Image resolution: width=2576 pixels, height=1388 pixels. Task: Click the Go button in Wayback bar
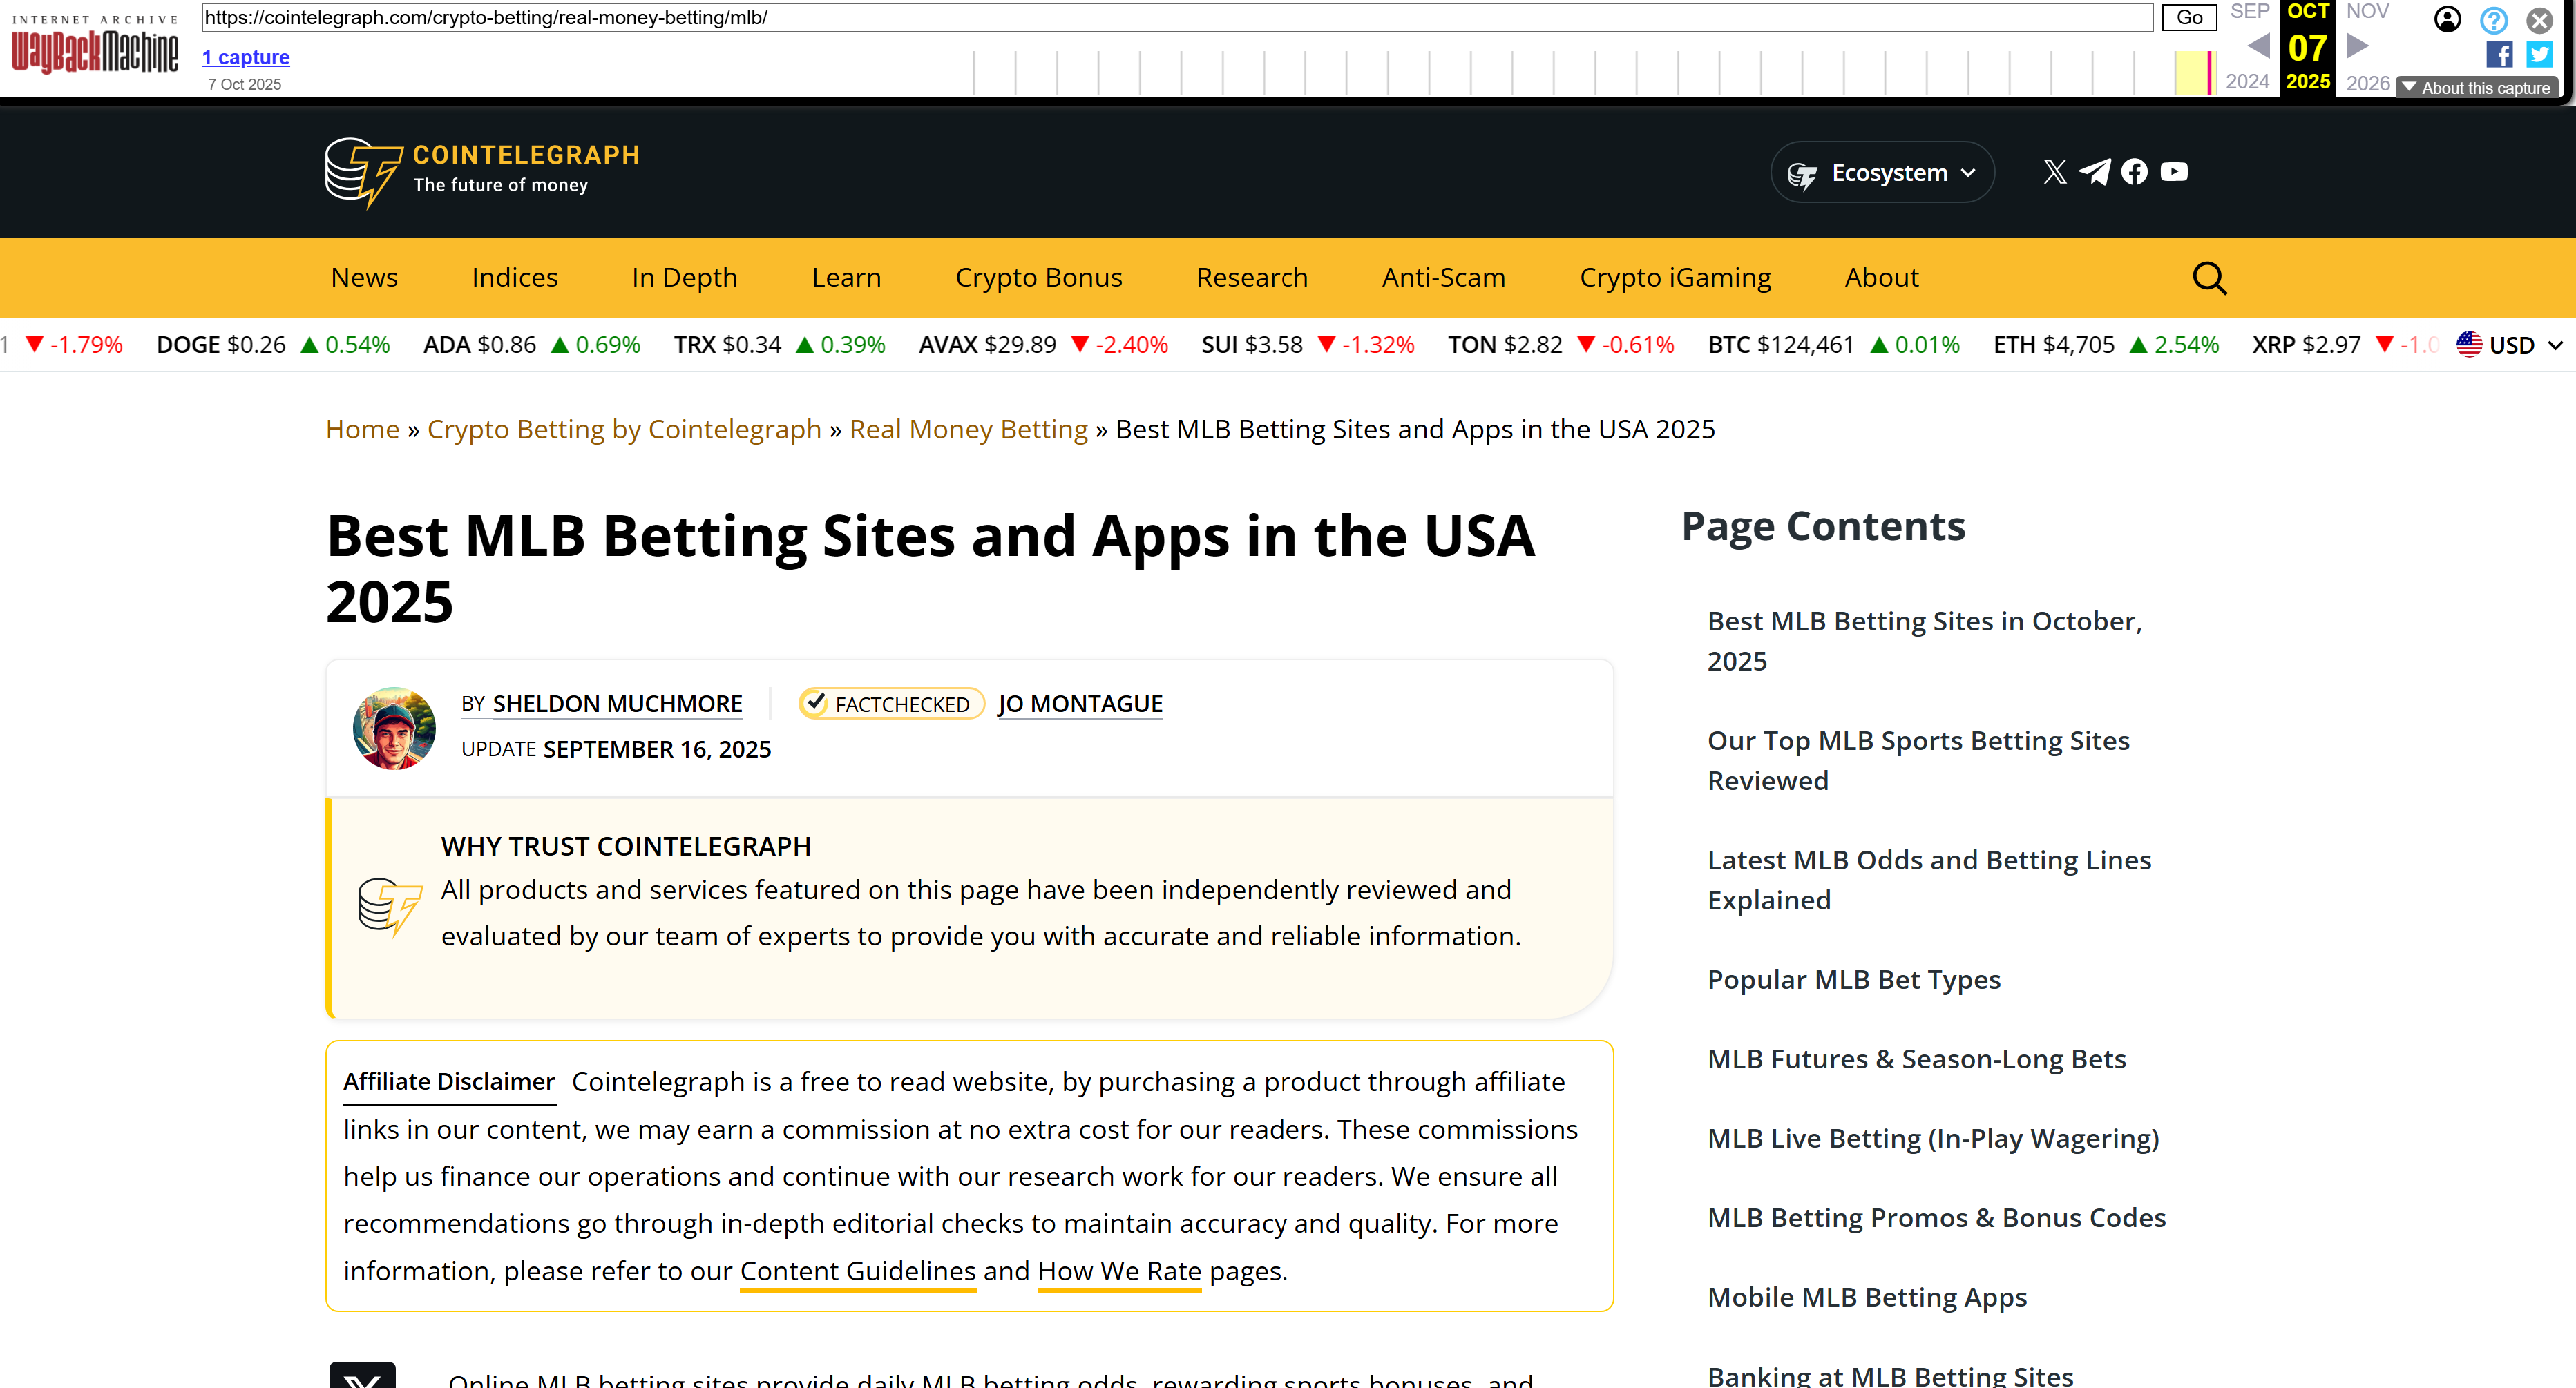coord(2189,17)
